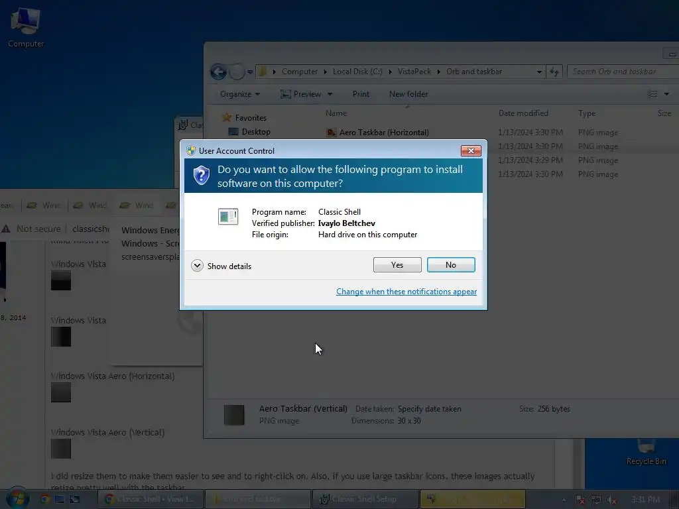
Task: Sort files by the Date modified column
Action: [x=523, y=113]
